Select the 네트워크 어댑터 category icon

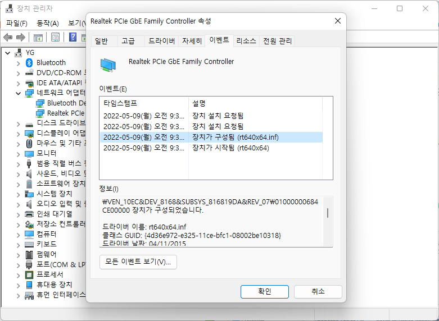pos(29,93)
